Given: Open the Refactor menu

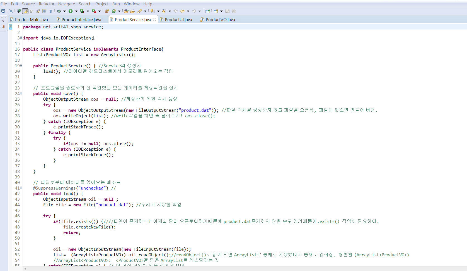Looking at the screenshot, I should tap(47, 4).
